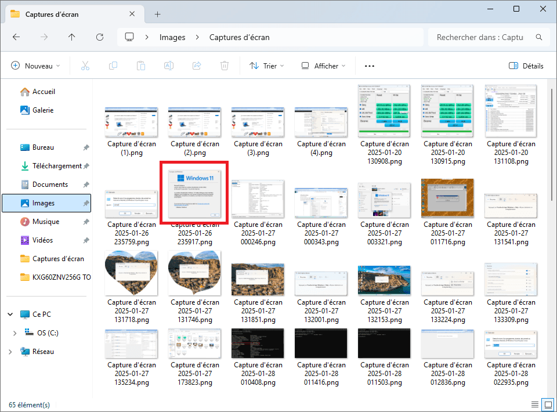Click chevron before Images in address bar
557x412 pixels.
click(146, 37)
